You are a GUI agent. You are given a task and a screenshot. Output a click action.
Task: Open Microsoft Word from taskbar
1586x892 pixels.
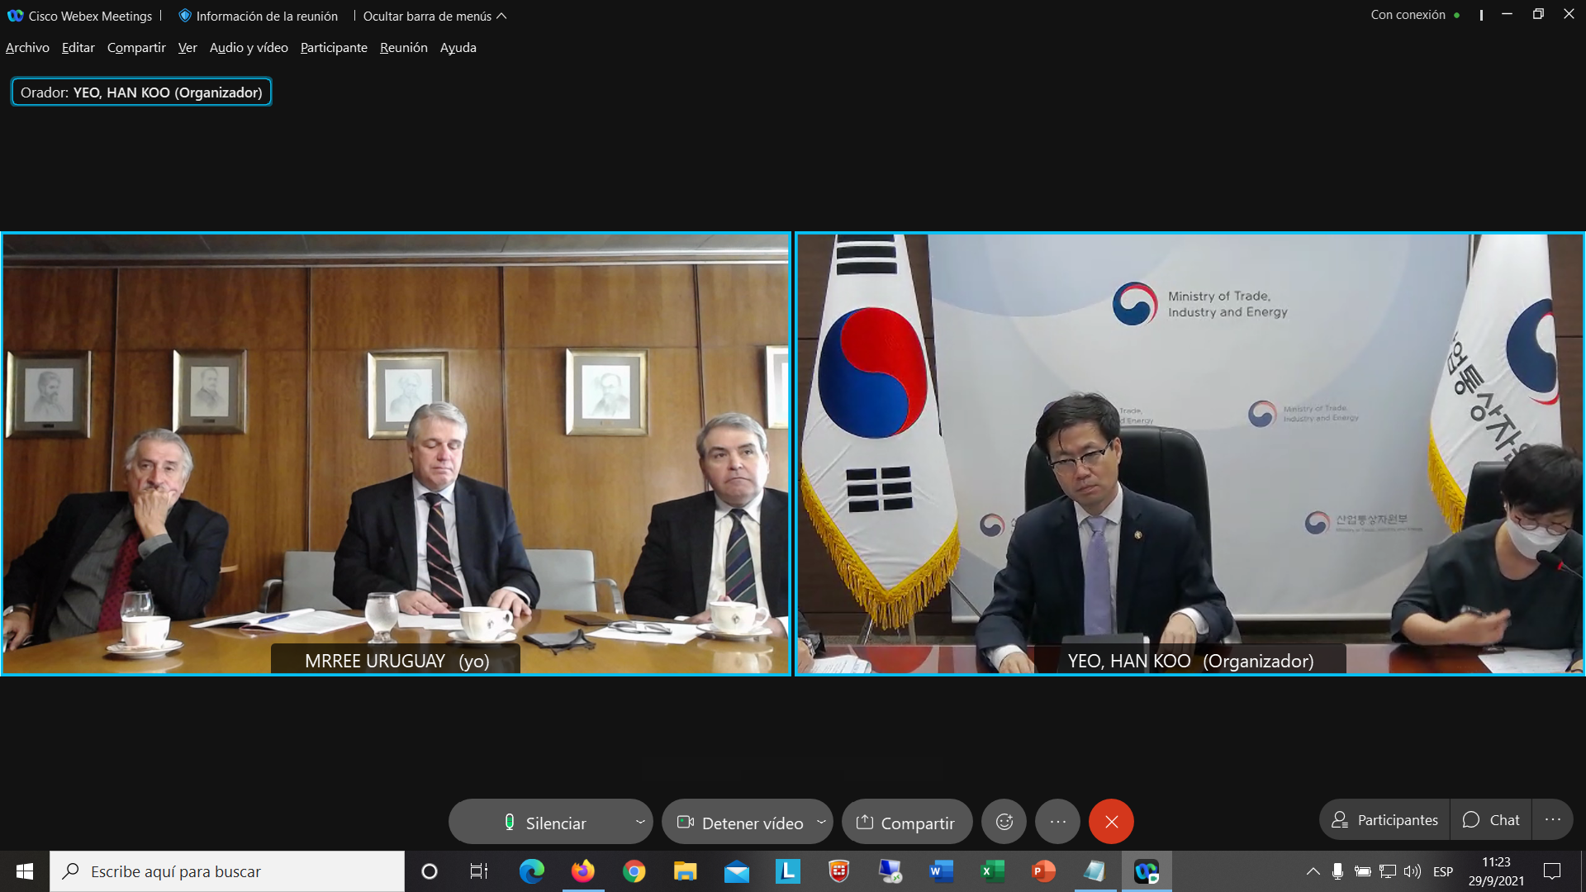coord(941,871)
